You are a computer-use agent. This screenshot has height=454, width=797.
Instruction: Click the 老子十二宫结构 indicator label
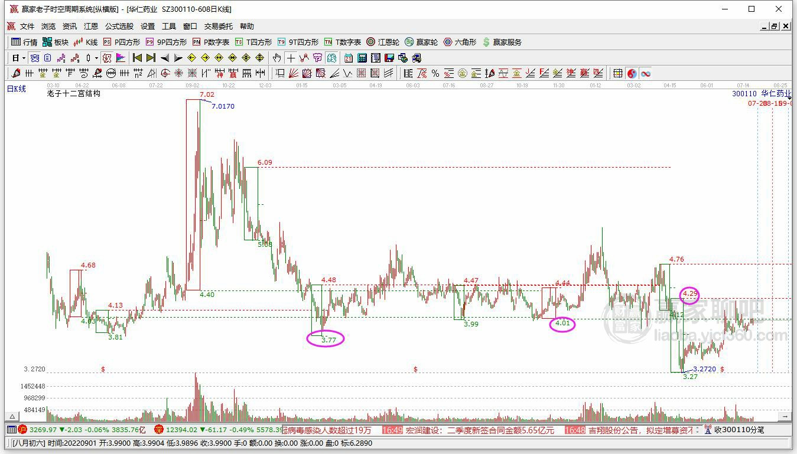point(74,93)
